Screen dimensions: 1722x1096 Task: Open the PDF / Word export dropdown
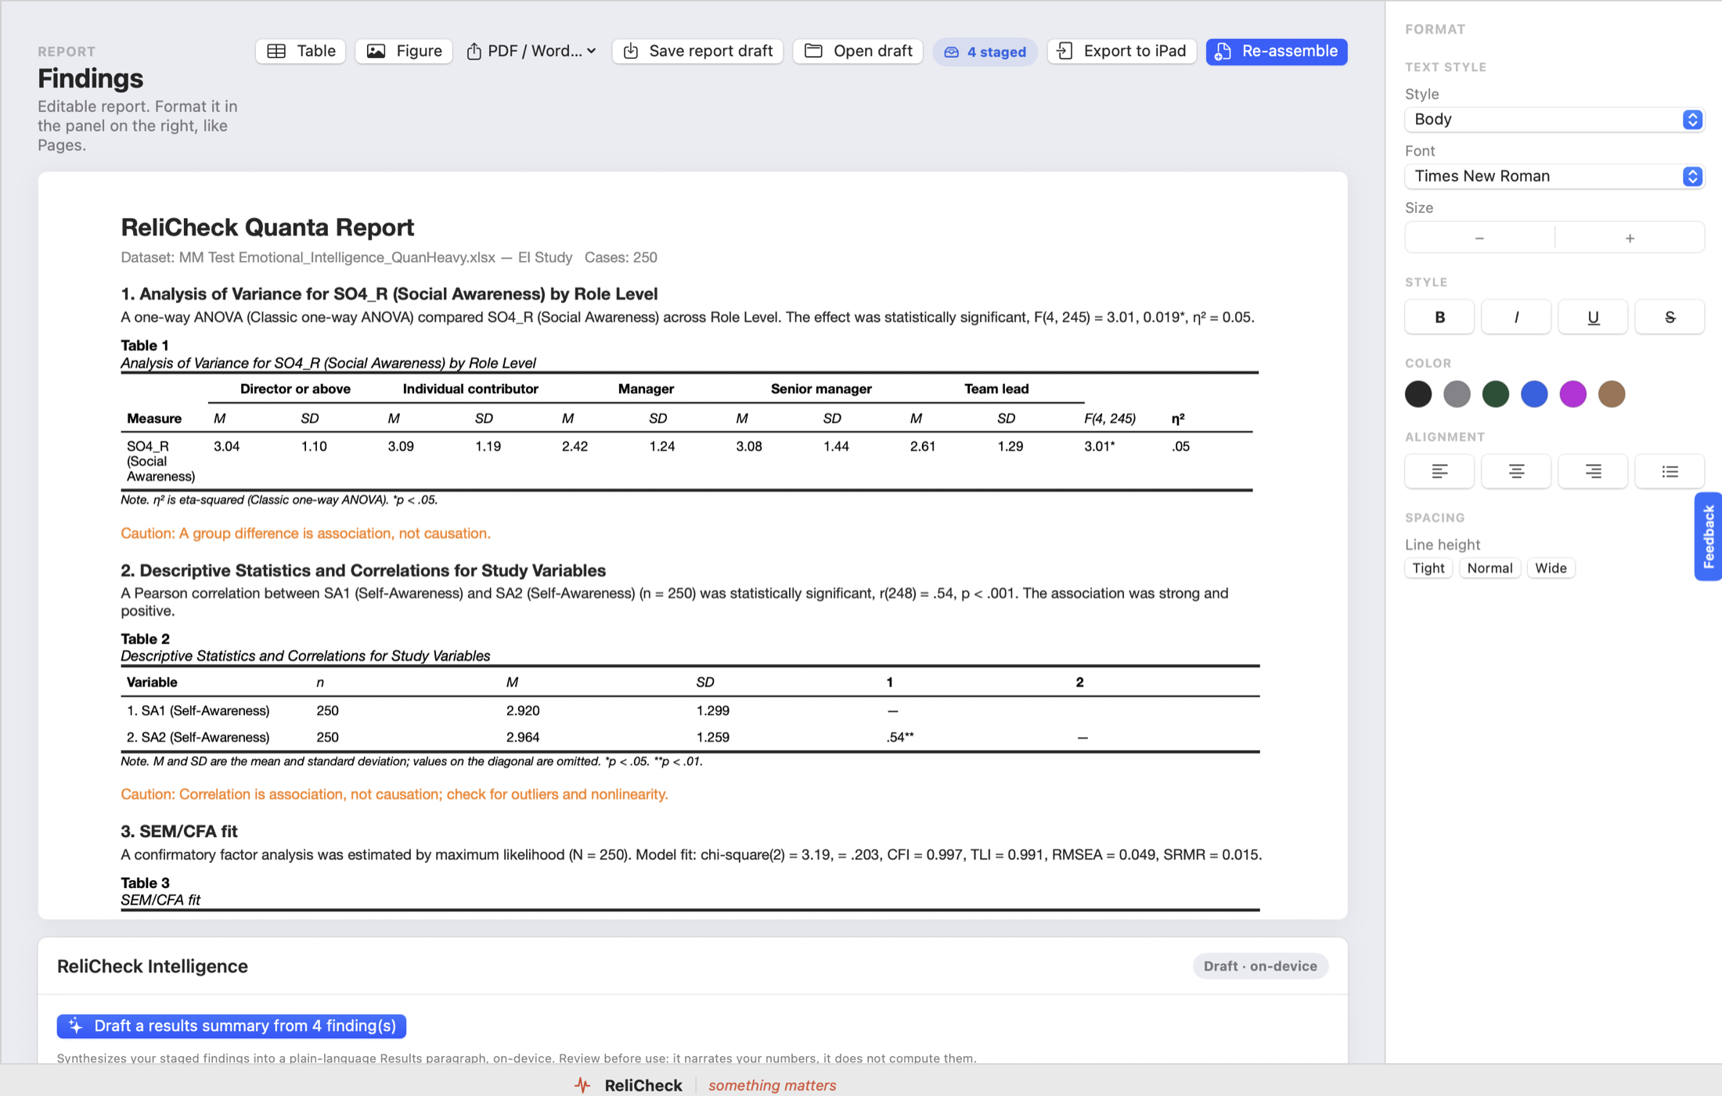(531, 51)
